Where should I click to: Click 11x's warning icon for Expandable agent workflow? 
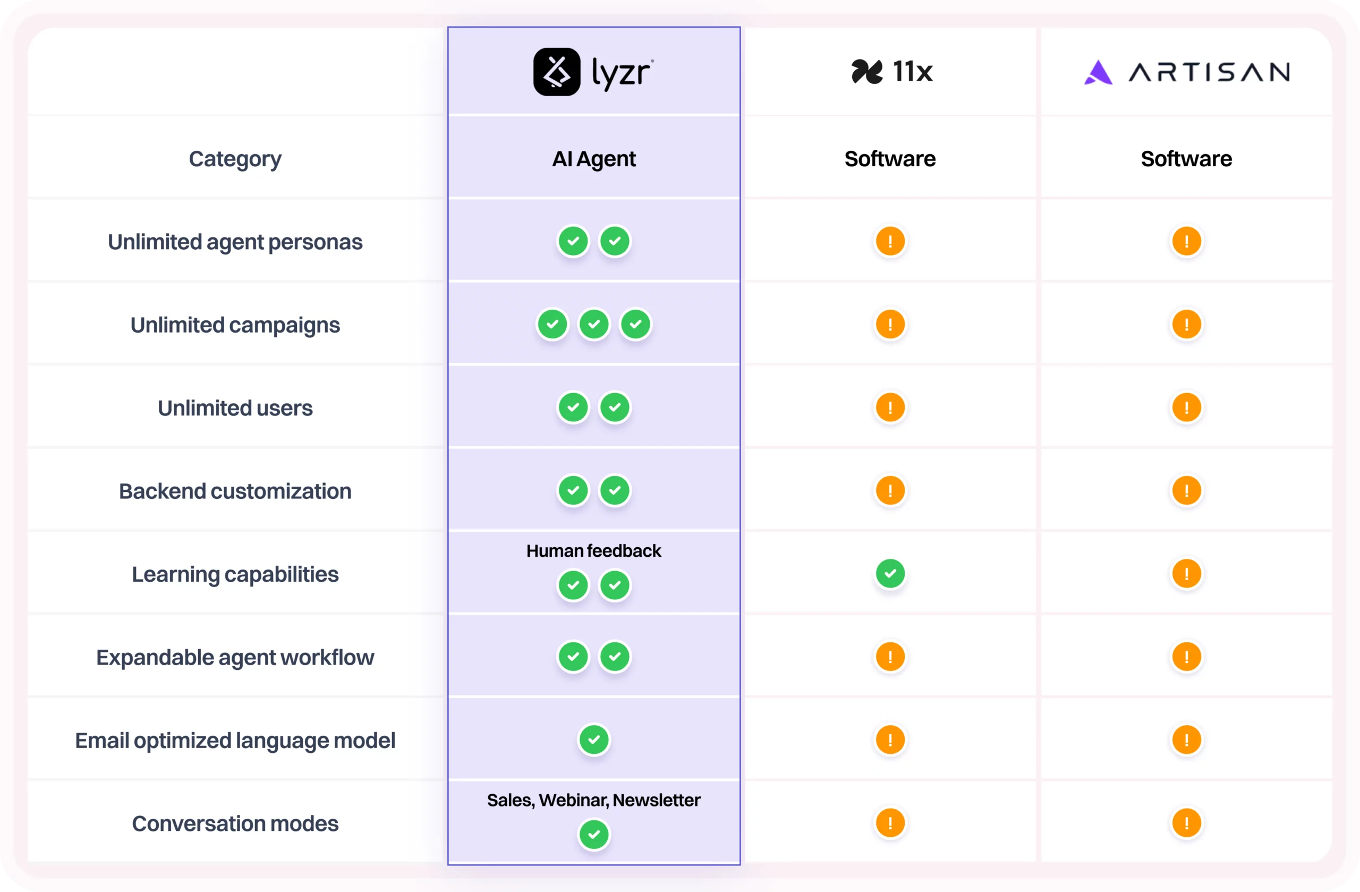point(890,657)
